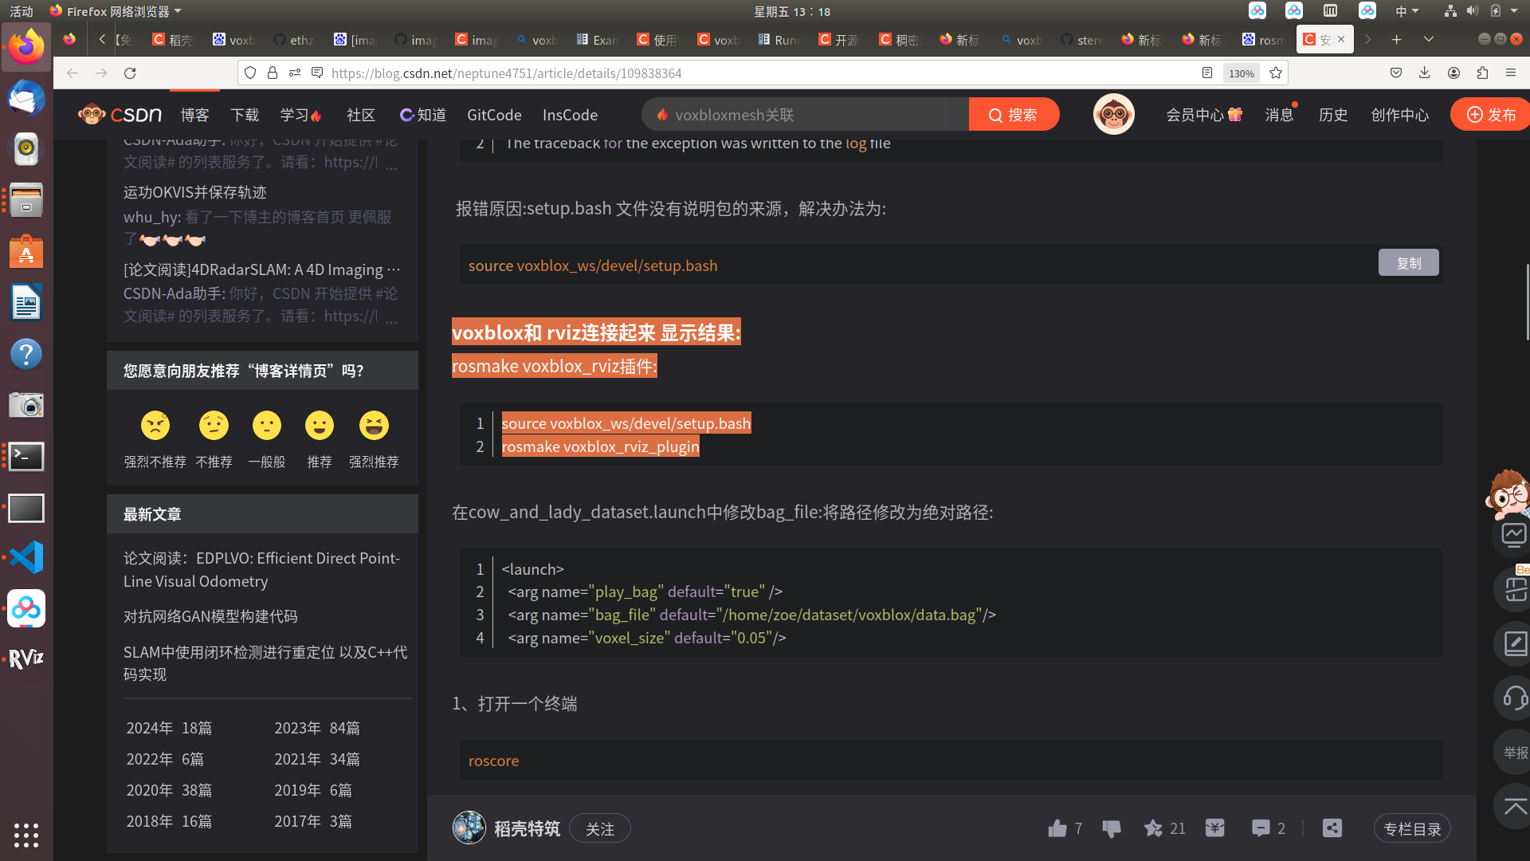The width and height of the screenshot is (1530, 861).
Task: Click the thumbs-down dislike icon
Action: (x=1112, y=828)
